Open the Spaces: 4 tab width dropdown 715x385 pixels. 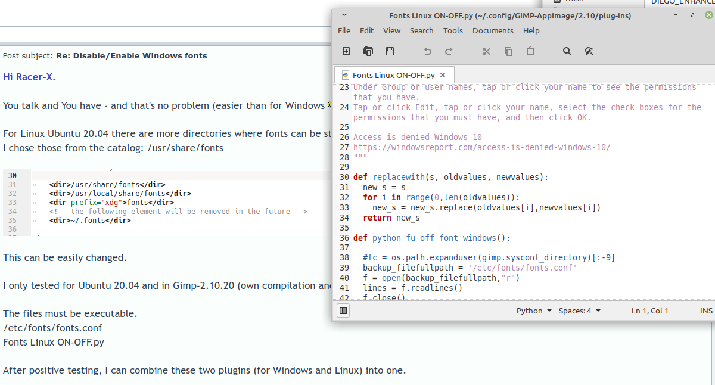pyautogui.click(x=580, y=311)
